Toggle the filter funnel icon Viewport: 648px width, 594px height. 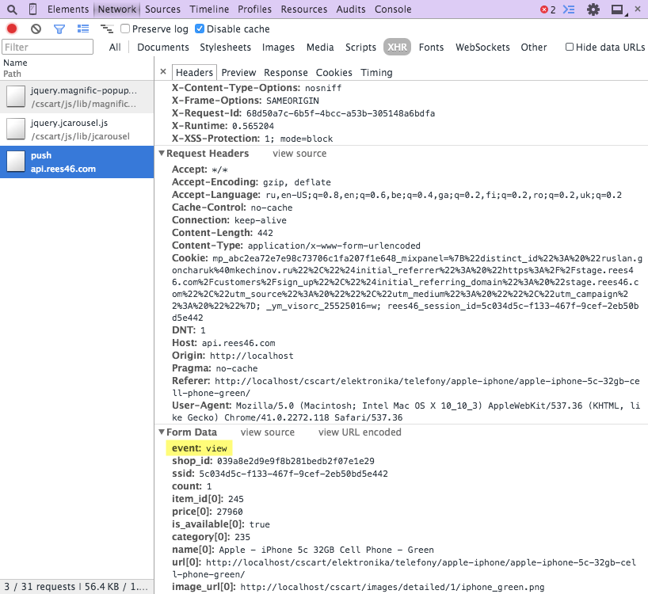click(59, 29)
